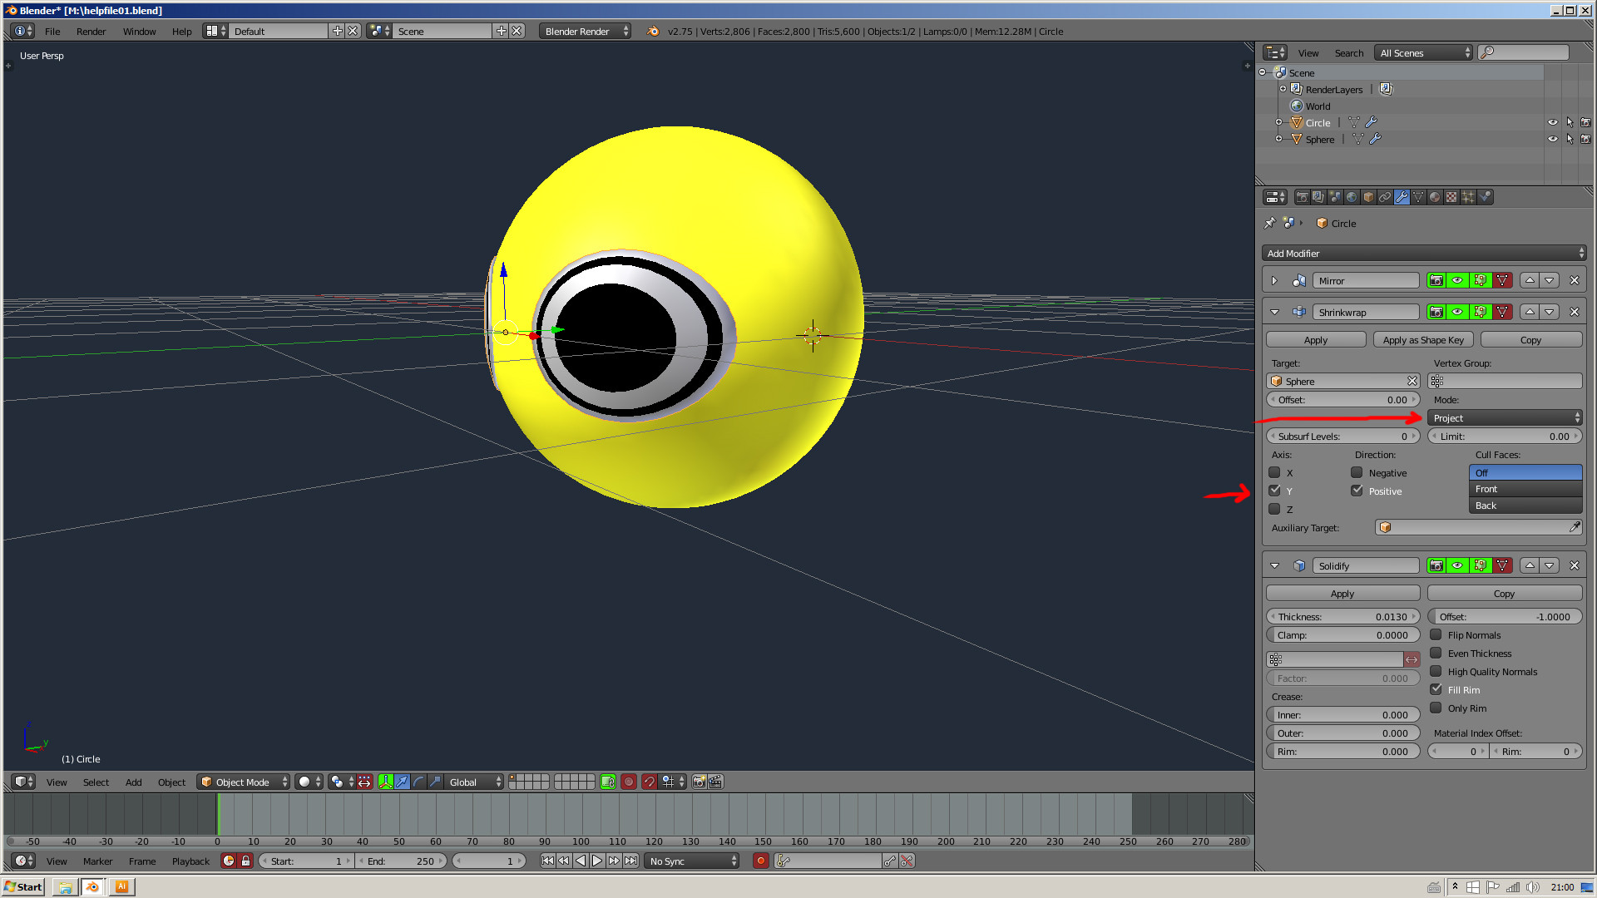Screen dimensions: 1597x898
Task: Open the Particles properties tab
Action: coord(1469,197)
